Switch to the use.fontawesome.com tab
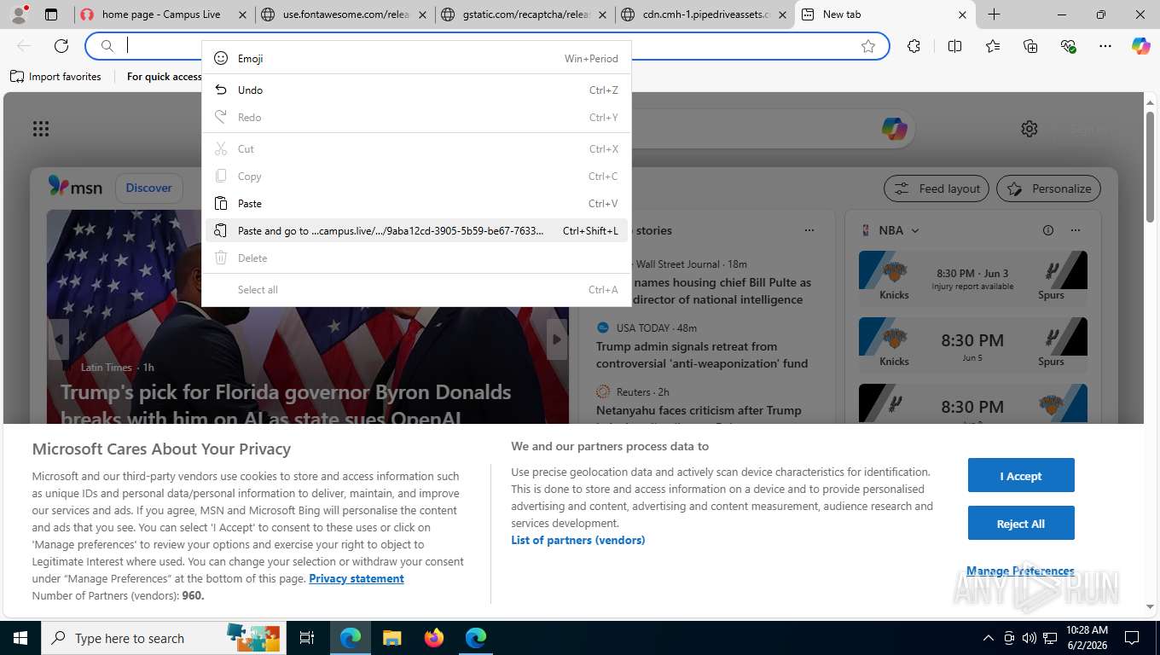Viewport: 1160px width, 655px height. click(x=345, y=14)
